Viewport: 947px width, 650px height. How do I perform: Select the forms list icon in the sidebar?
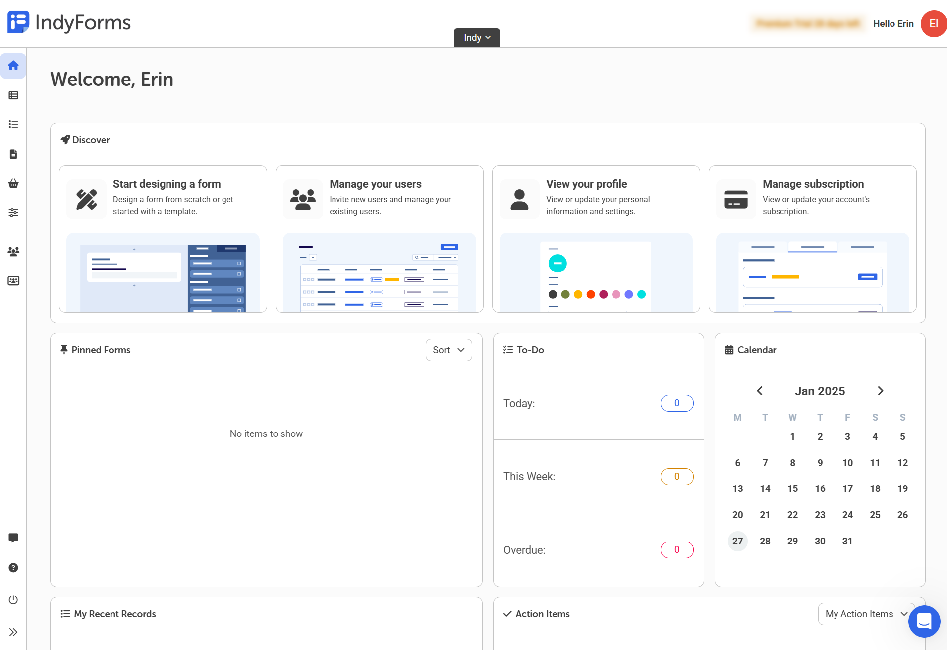(x=13, y=95)
